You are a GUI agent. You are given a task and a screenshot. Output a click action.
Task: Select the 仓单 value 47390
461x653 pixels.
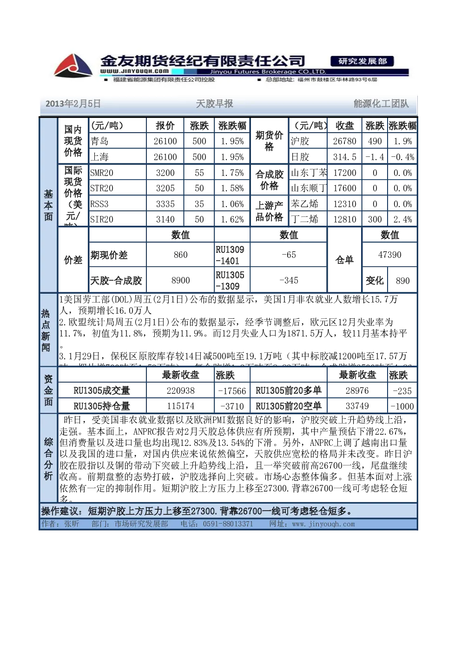click(390, 255)
